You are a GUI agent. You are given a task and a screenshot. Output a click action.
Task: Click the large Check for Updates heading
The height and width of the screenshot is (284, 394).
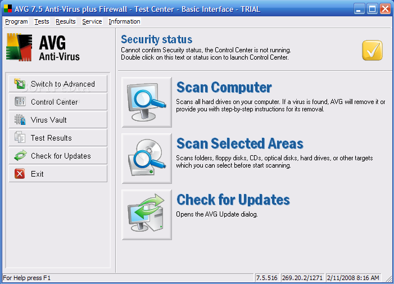[233, 200]
